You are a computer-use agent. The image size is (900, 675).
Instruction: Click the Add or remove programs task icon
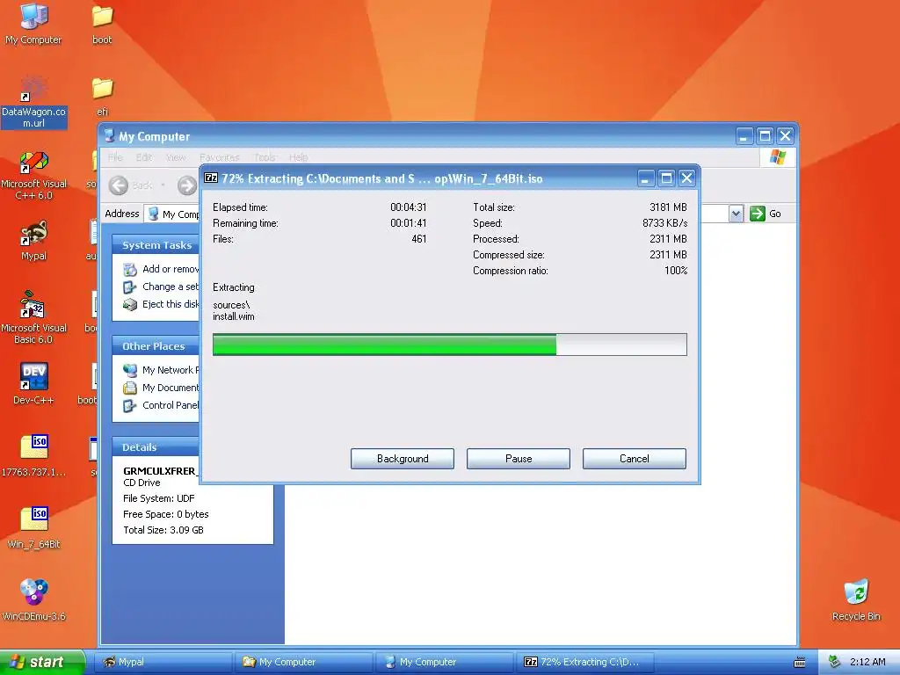point(130,269)
